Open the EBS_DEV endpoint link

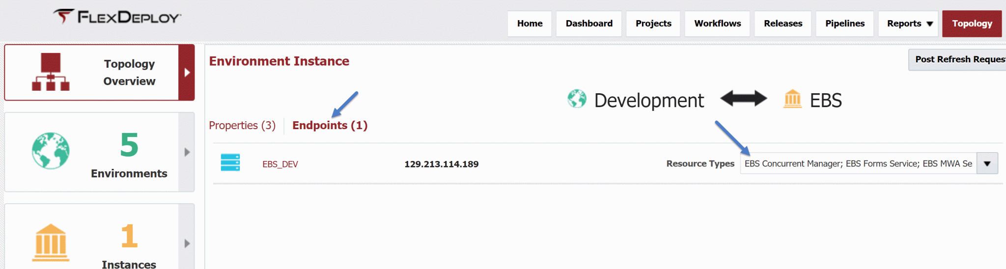[280, 164]
